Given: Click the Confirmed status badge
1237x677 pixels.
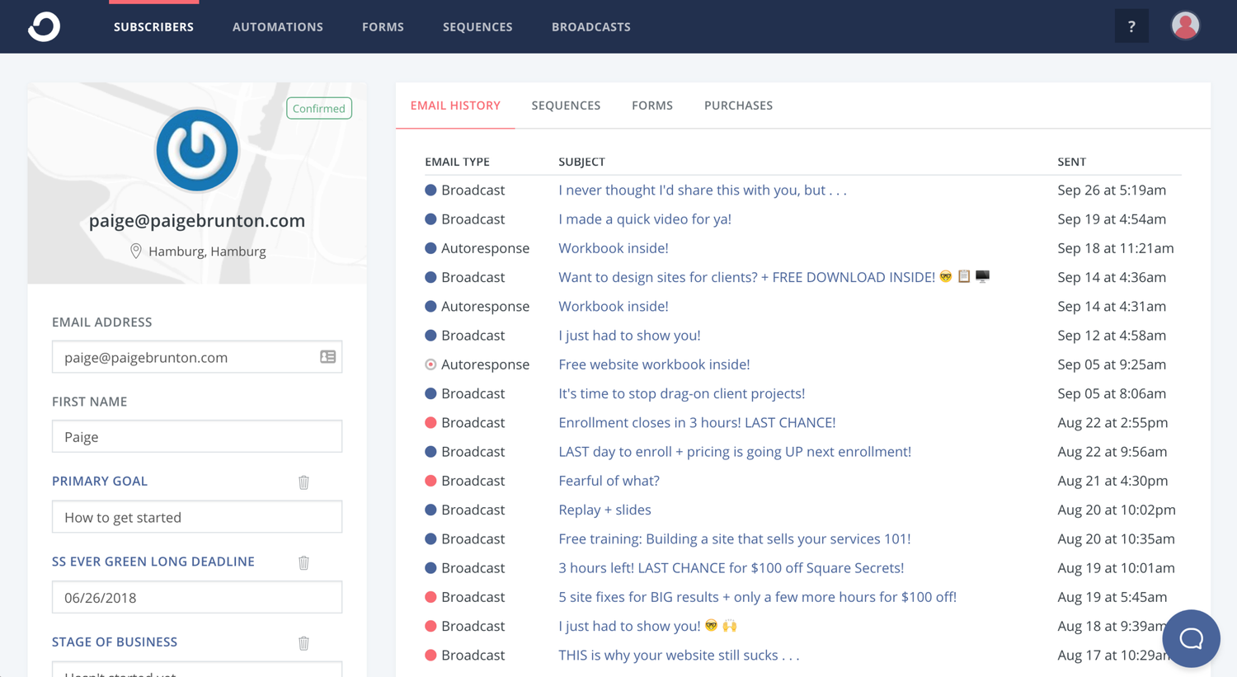Looking at the screenshot, I should [318, 107].
